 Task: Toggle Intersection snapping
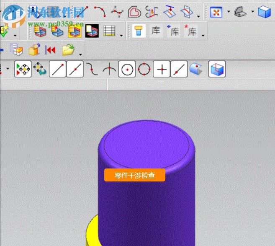(109, 69)
